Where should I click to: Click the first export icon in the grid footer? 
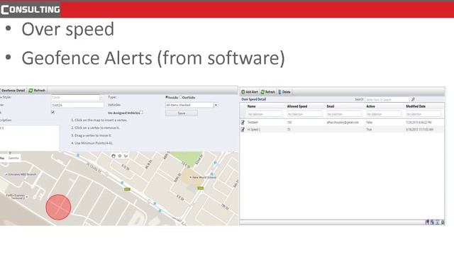tap(427, 222)
